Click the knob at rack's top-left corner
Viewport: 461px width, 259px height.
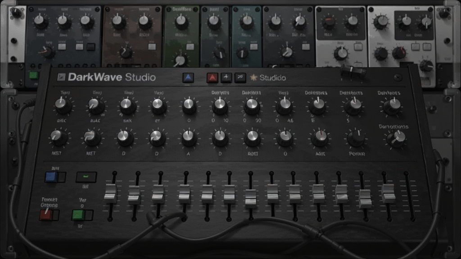17,13
